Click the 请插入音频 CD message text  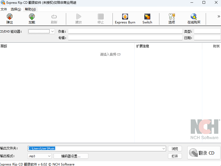[110, 54]
